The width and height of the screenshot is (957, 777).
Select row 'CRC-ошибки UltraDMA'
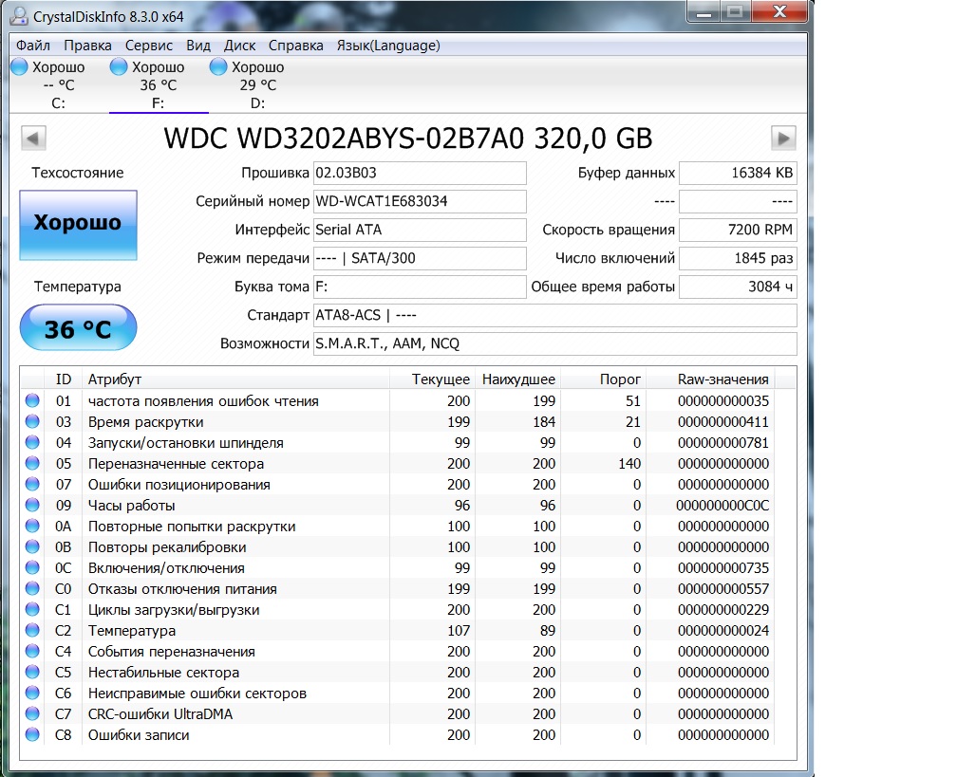click(397, 713)
